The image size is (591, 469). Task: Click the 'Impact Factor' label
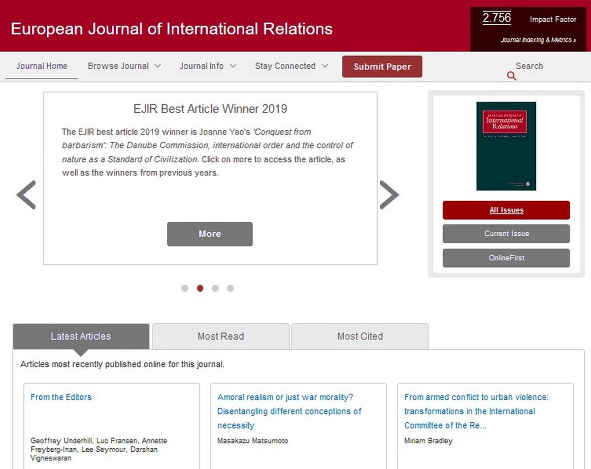coord(553,20)
